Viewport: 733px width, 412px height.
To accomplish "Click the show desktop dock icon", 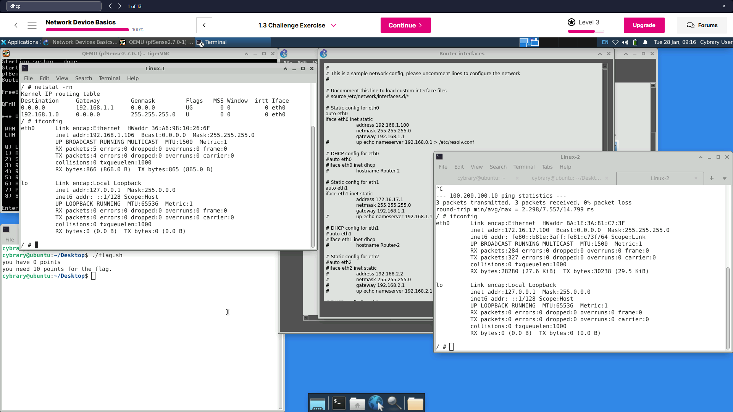I will coord(317,404).
